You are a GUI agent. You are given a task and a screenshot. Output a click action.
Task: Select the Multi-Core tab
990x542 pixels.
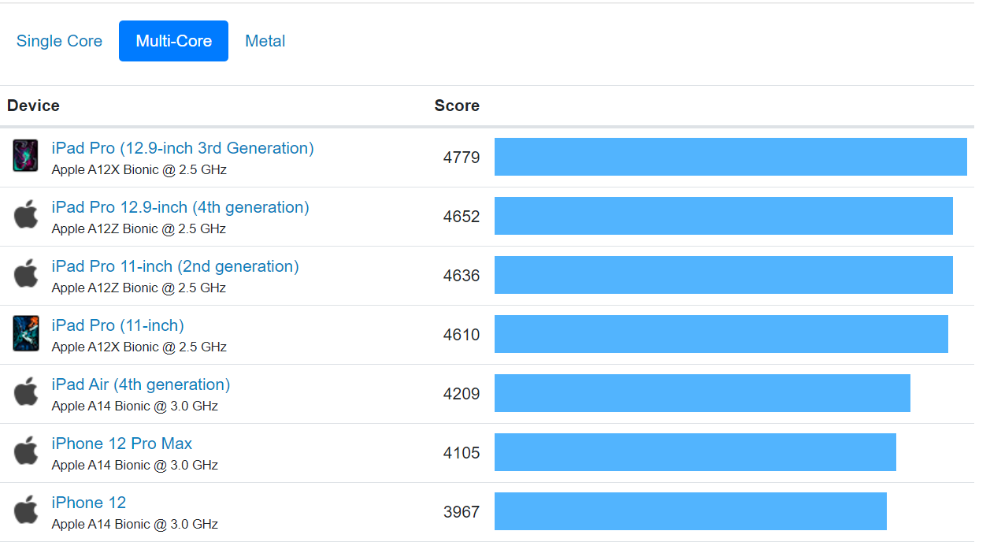point(173,41)
